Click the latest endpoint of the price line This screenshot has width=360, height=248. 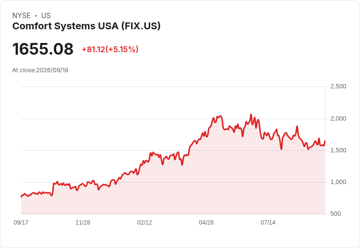pos(325,141)
